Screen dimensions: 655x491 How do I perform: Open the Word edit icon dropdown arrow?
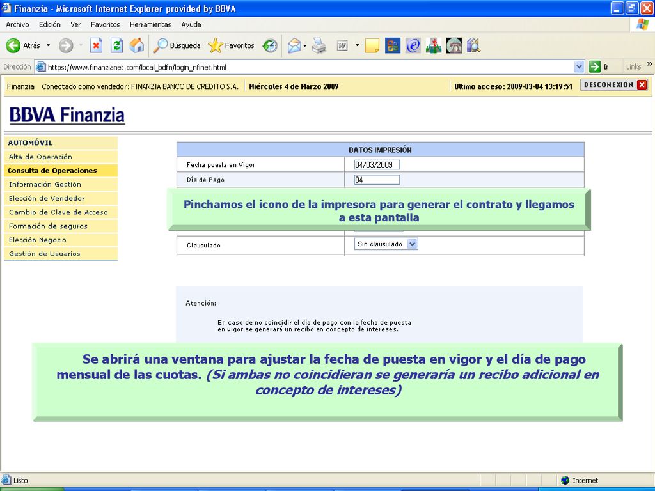click(357, 45)
